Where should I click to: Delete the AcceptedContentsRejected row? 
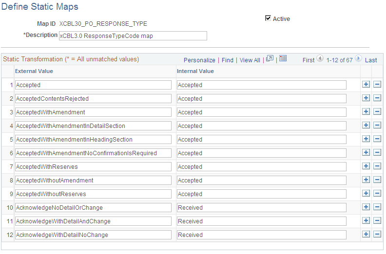[x=377, y=98]
